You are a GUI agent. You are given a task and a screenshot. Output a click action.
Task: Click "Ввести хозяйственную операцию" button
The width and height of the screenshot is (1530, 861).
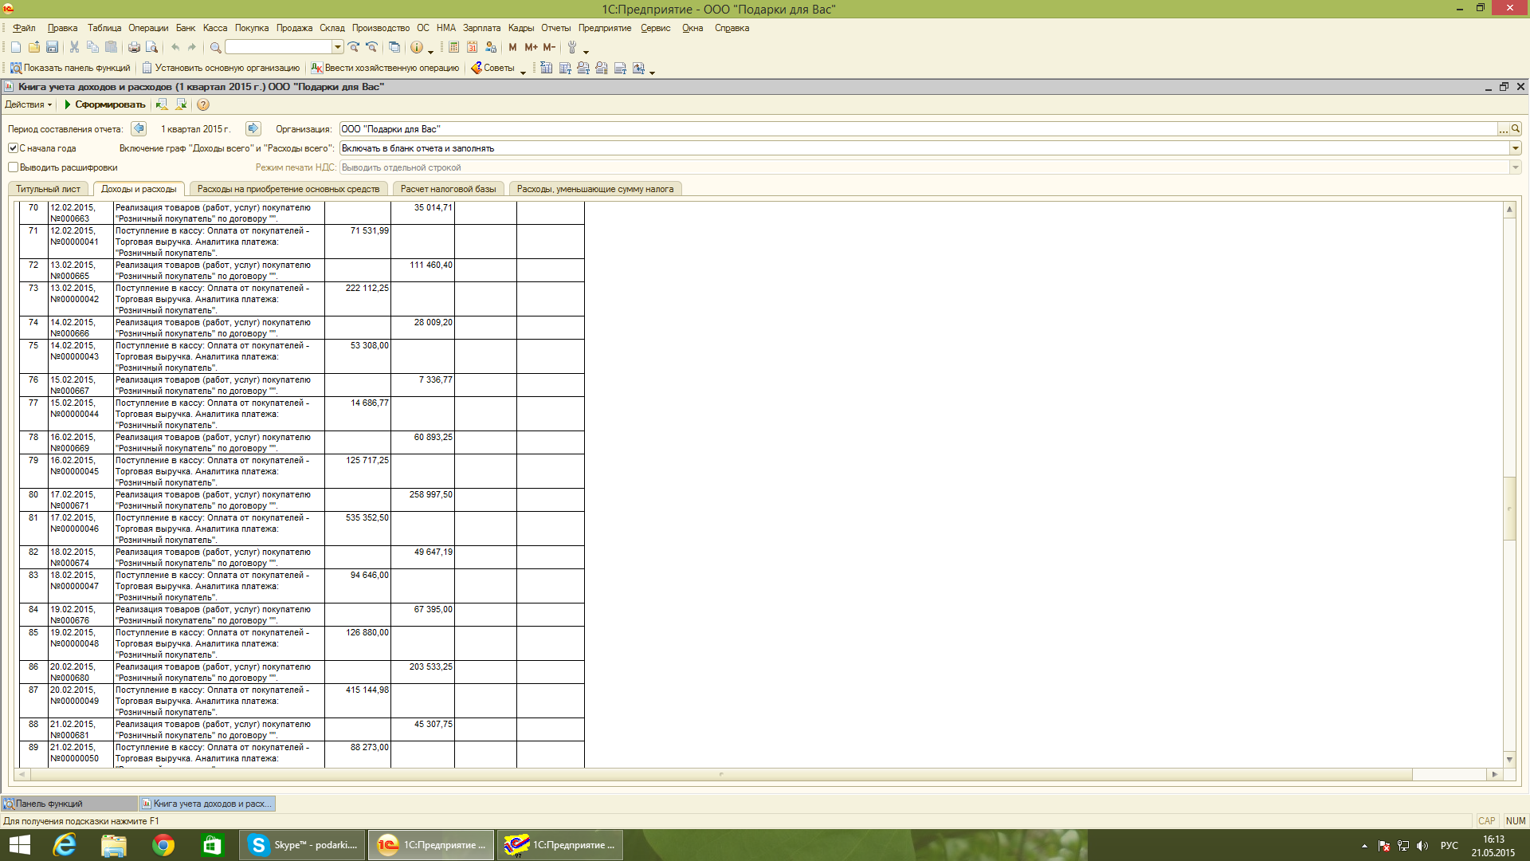click(385, 68)
